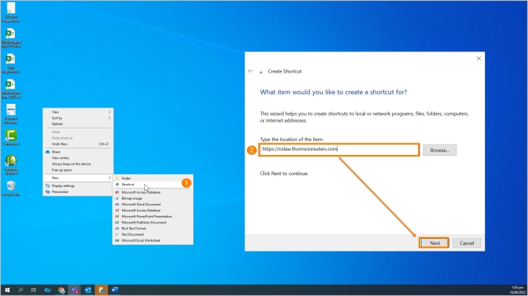Select the July Registration Excel file icon

coord(10,63)
